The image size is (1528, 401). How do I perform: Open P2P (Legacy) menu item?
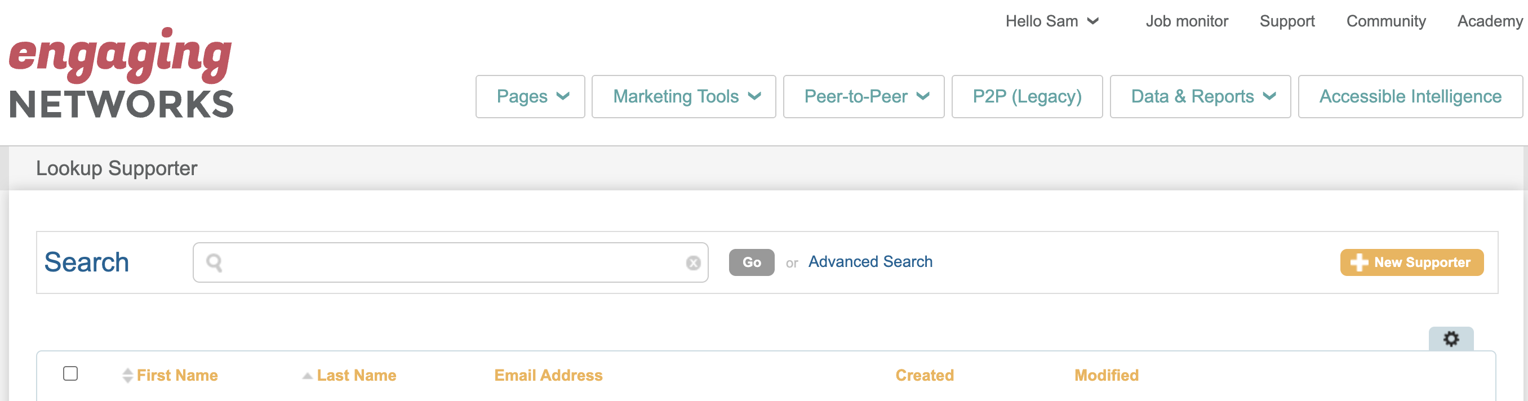click(x=1026, y=97)
